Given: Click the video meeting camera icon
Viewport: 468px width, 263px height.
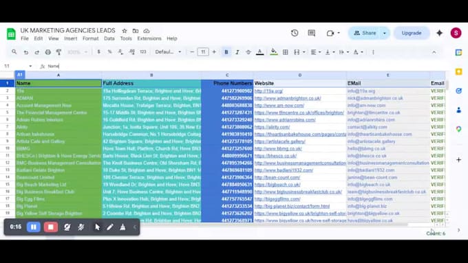Looking at the screenshot, I should coord(330,33).
